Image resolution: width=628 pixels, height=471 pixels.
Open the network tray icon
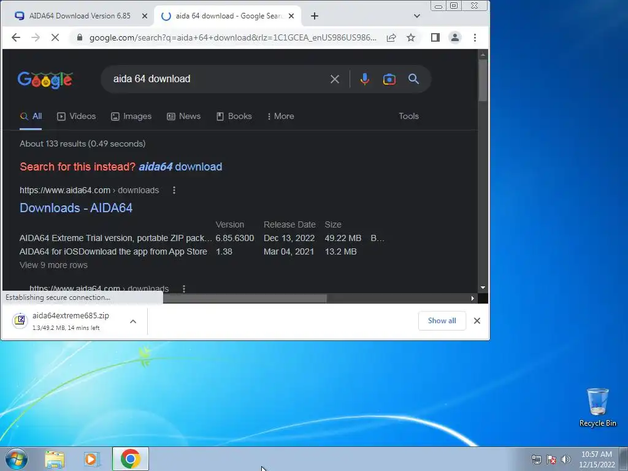[536, 459]
